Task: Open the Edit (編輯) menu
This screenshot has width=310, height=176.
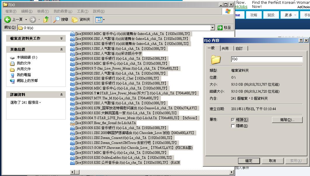Action: click(x=27, y=11)
